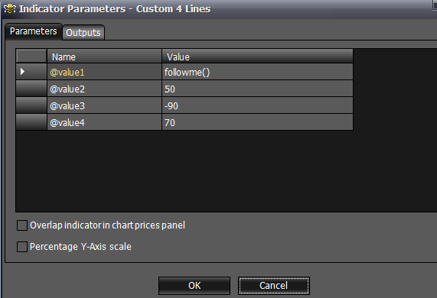The width and height of the screenshot is (437, 298).
Task: Click the value cell containing 50
Action: click(x=257, y=89)
